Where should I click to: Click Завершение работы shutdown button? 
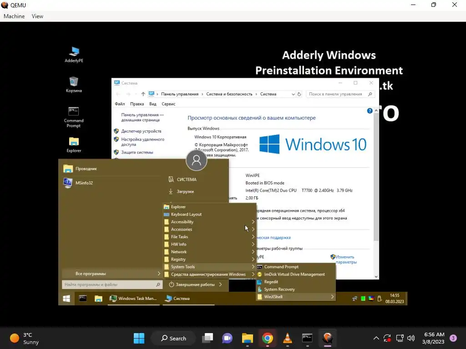click(192, 284)
